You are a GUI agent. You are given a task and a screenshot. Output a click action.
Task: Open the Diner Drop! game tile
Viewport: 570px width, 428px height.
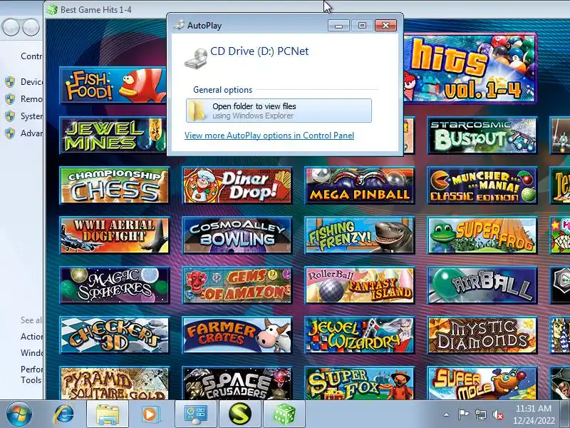pos(237,185)
